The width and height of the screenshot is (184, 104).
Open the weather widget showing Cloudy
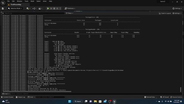6,101
